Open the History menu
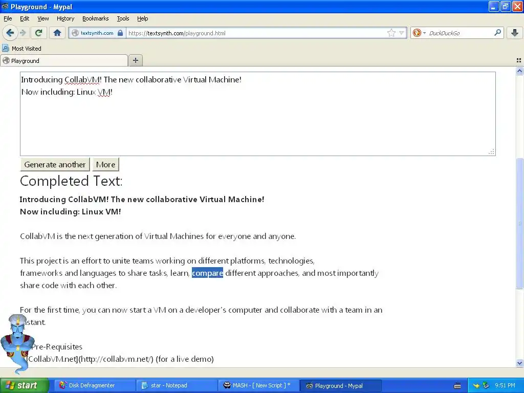This screenshot has width=524, height=393. (65, 18)
